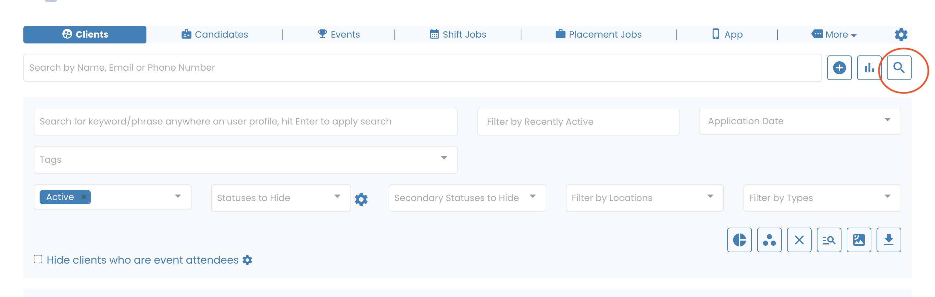Screen dimensions: 935x297
Task: Clear all filters with the X icon
Action: pyautogui.click(x=799, y=240)
